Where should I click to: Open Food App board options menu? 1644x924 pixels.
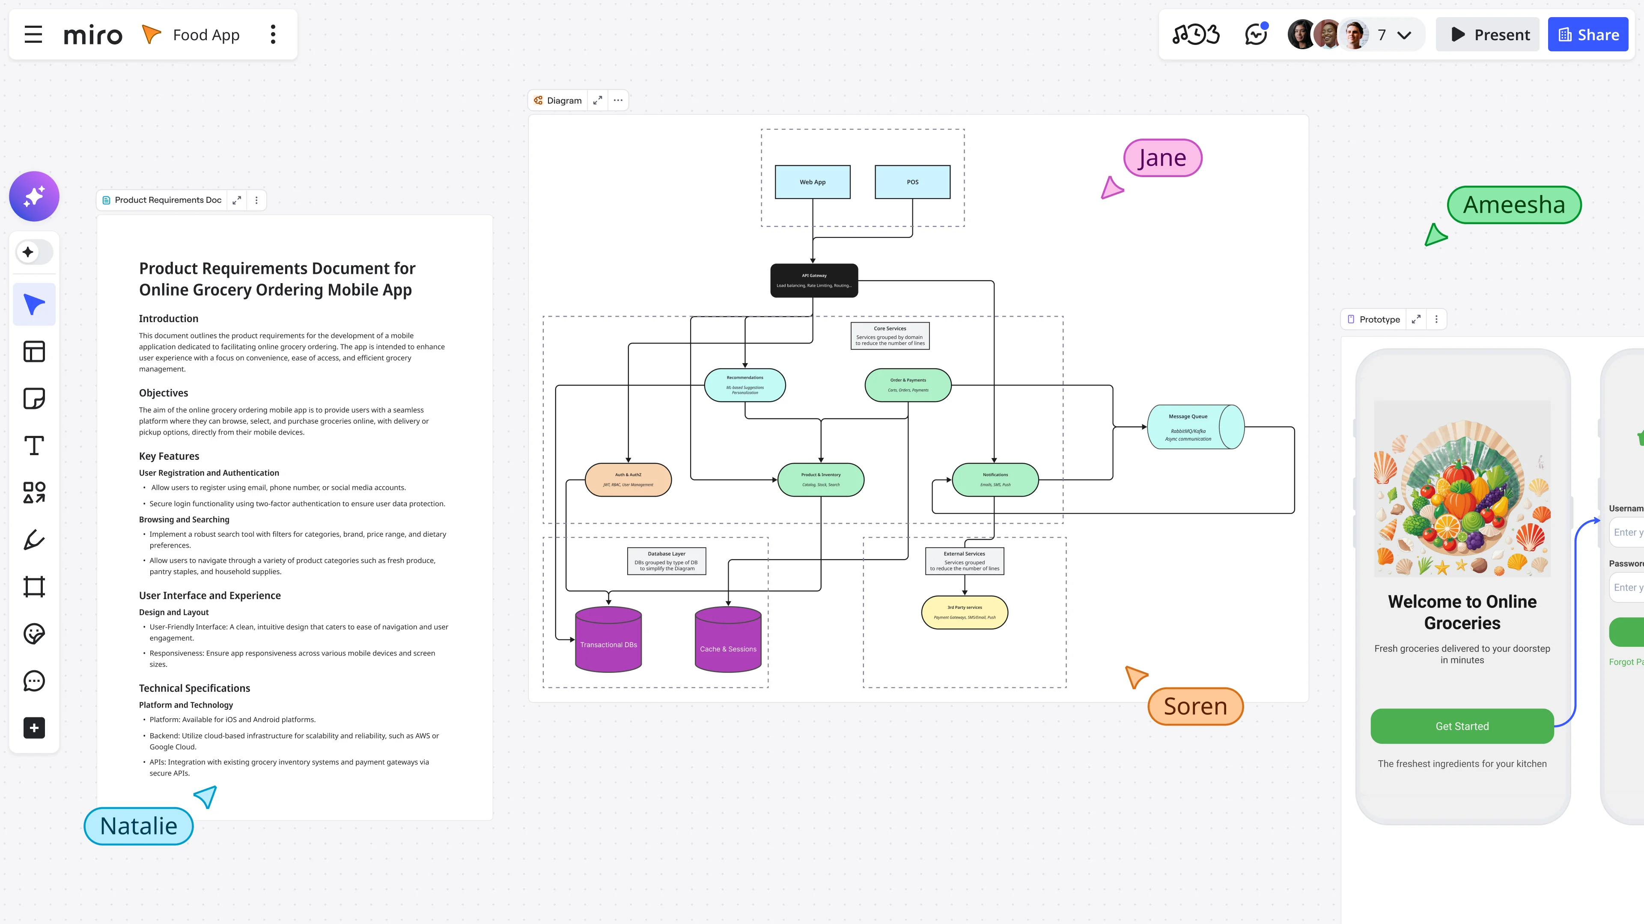click(x=273, y=34)
